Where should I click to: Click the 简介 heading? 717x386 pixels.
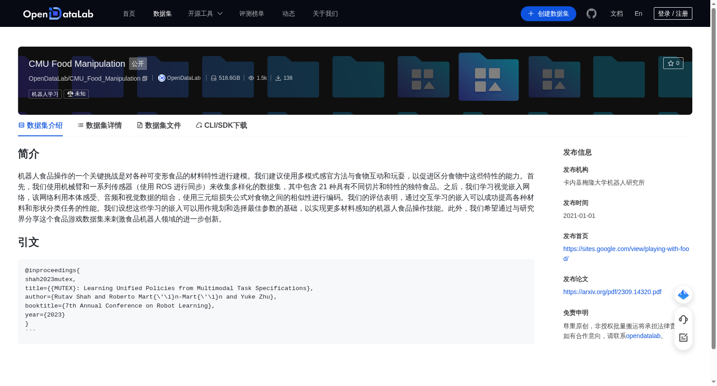pos(29,154)
